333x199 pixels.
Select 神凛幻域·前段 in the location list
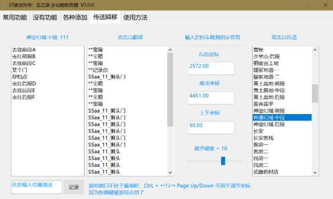[282, 111]
